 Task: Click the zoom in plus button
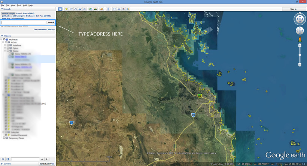point(300,45)
